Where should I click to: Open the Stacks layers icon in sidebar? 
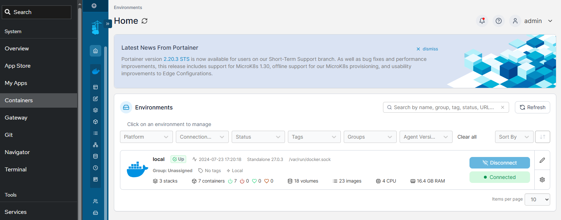pos(95,110)
